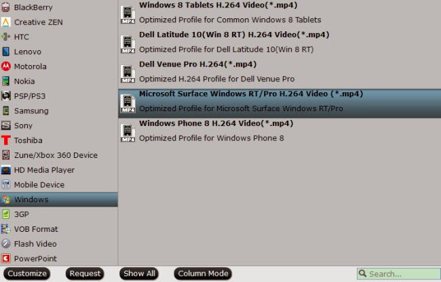Click the MP4 icon for Microsoft Surface
This screenshot has height=282, width=441.
128,103
